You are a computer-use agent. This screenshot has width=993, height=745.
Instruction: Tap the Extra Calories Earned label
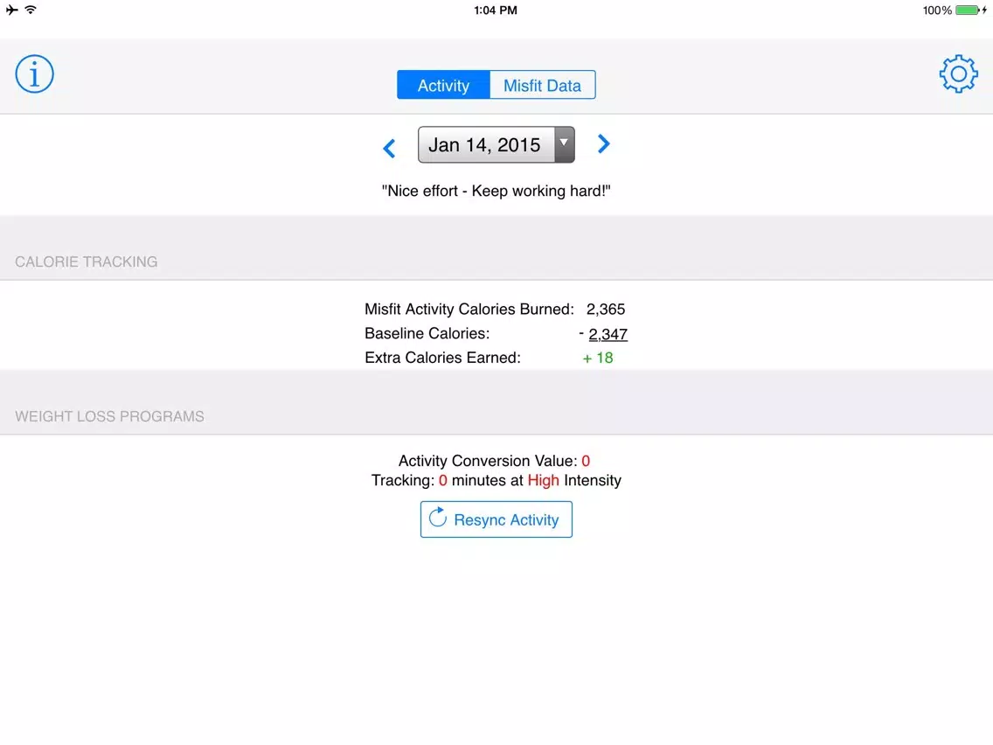pos(442,358)
